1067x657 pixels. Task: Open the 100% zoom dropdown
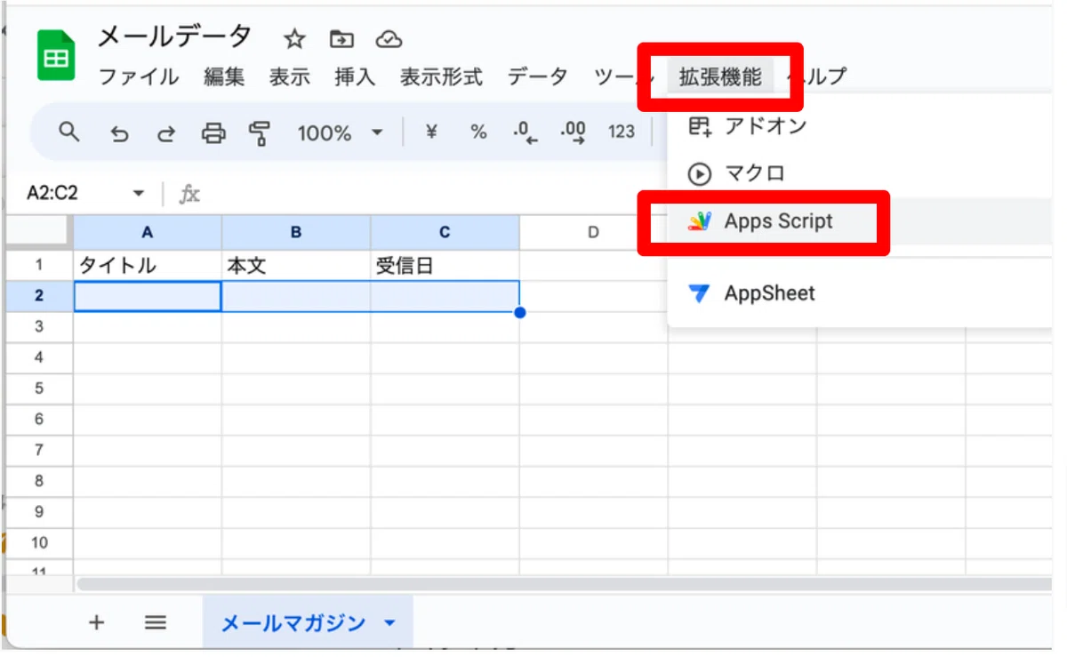tap(340, 133)
